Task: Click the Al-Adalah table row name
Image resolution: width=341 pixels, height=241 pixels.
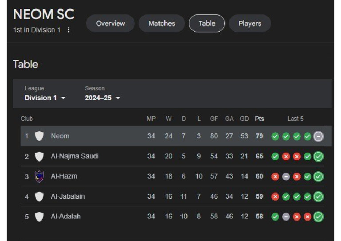Action: pyautogui.click(x=66, y=217)
